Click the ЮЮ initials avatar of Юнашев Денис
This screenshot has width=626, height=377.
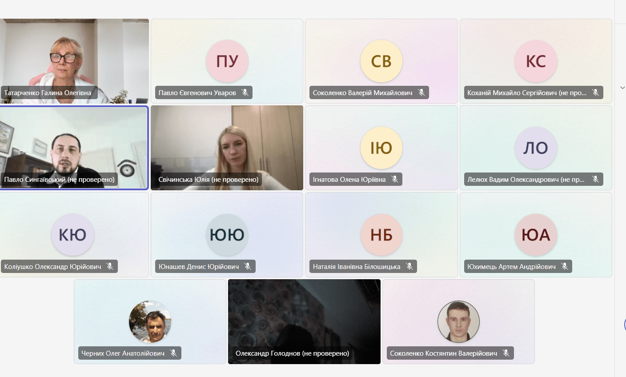point(227,235)
